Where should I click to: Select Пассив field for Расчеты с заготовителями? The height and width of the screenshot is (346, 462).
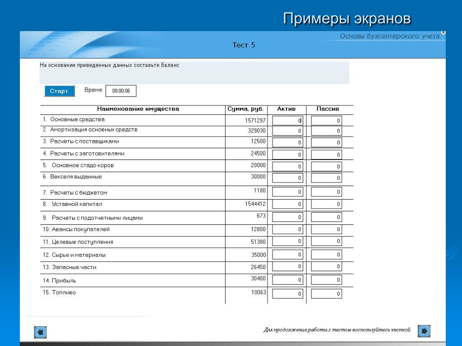[327, 155]
